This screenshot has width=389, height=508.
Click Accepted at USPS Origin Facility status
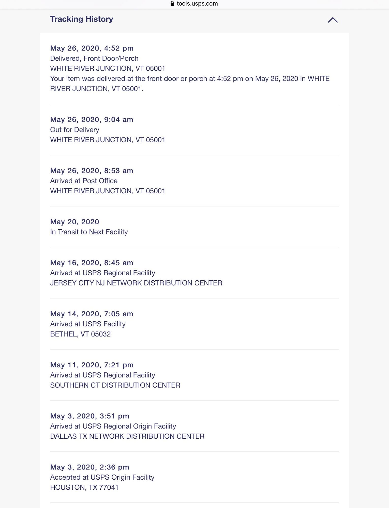[x=102, y=477]
